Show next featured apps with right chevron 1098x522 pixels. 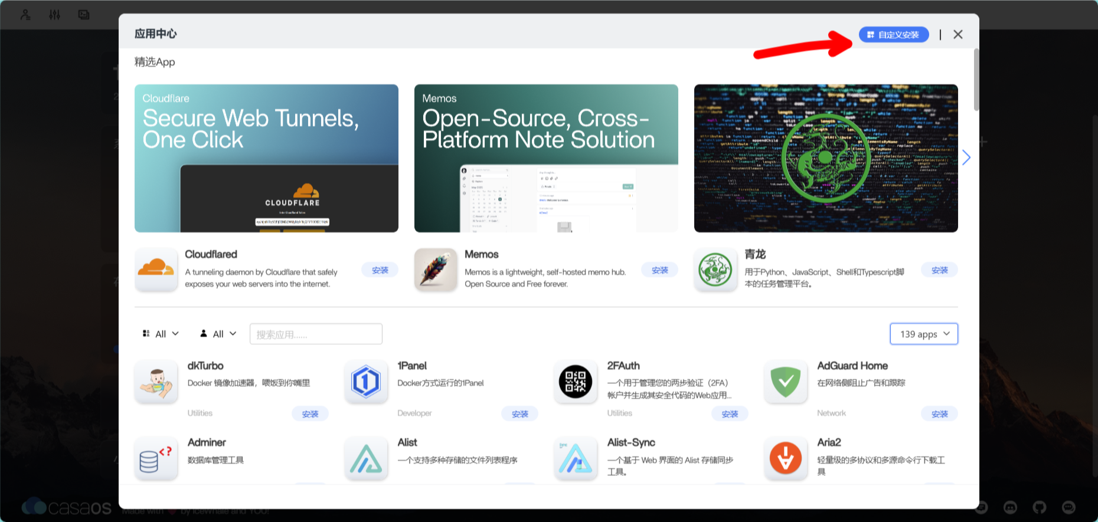click(966, 157)
